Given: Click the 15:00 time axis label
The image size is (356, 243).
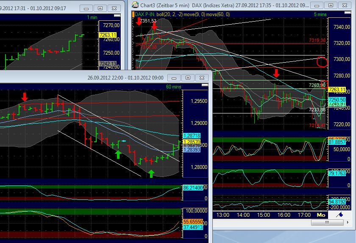Looking at the screenshot, I should [263, 215].
